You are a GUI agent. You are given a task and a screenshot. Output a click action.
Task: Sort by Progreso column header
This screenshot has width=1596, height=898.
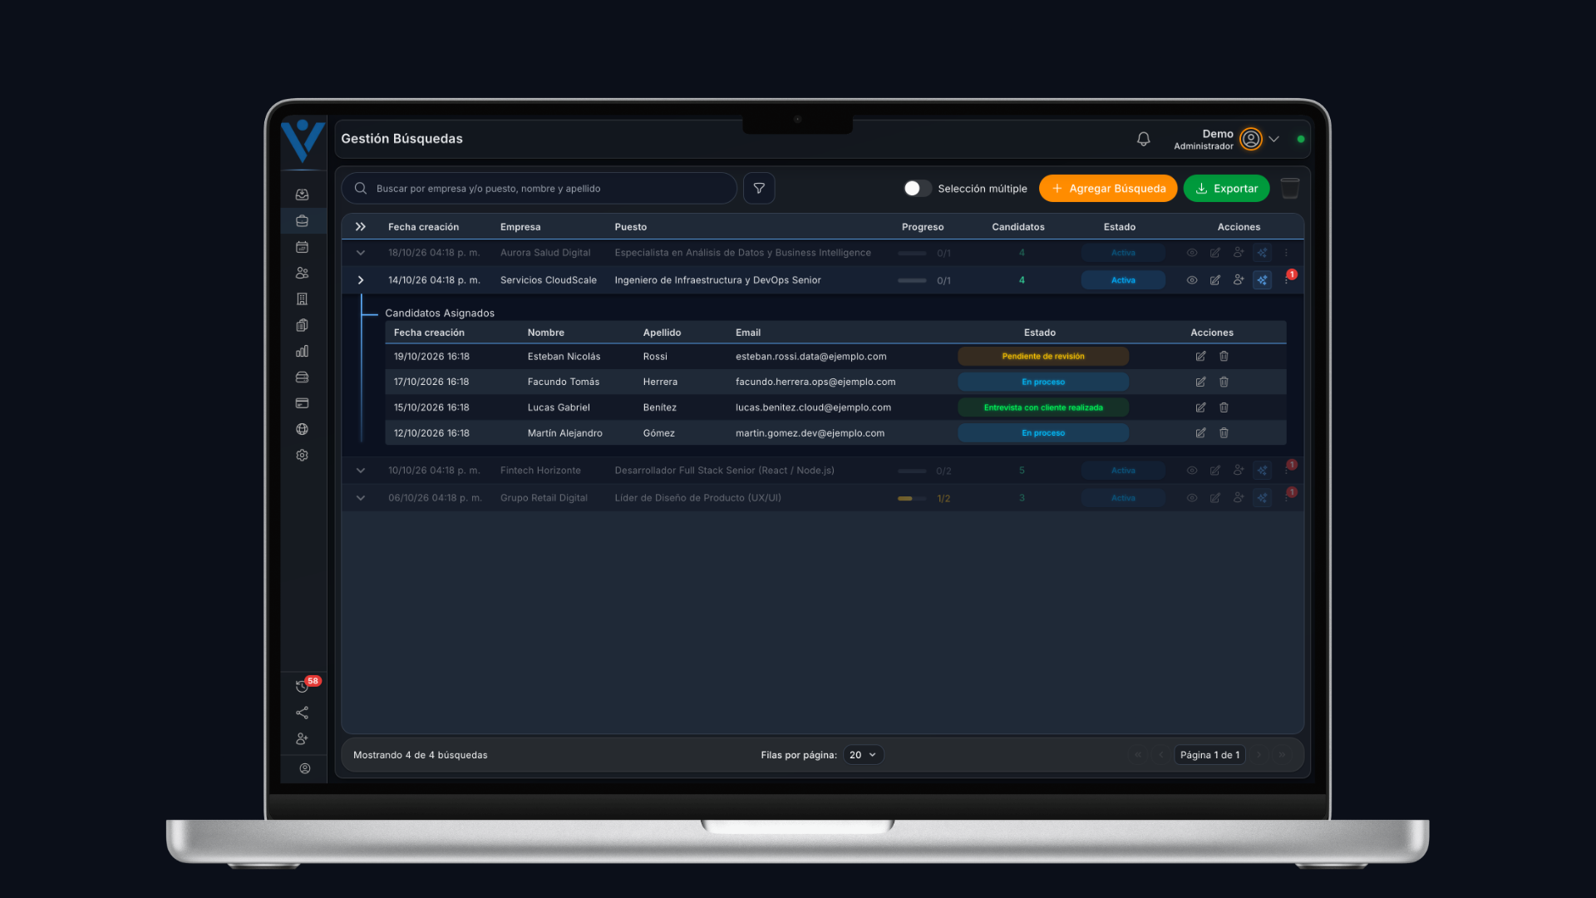click(x=923, y=227)
